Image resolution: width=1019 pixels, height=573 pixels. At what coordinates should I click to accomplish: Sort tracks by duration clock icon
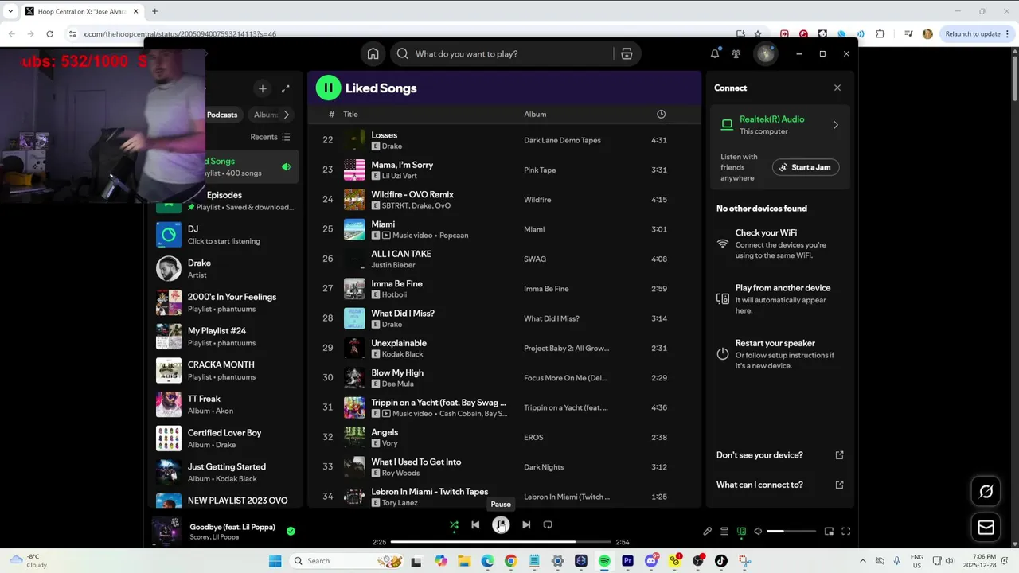[x=661, y=115]
